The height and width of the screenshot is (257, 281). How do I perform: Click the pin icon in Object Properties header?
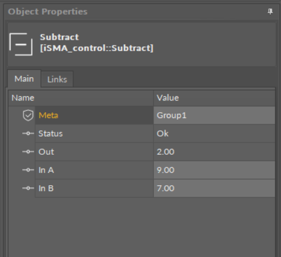(270, 12)
